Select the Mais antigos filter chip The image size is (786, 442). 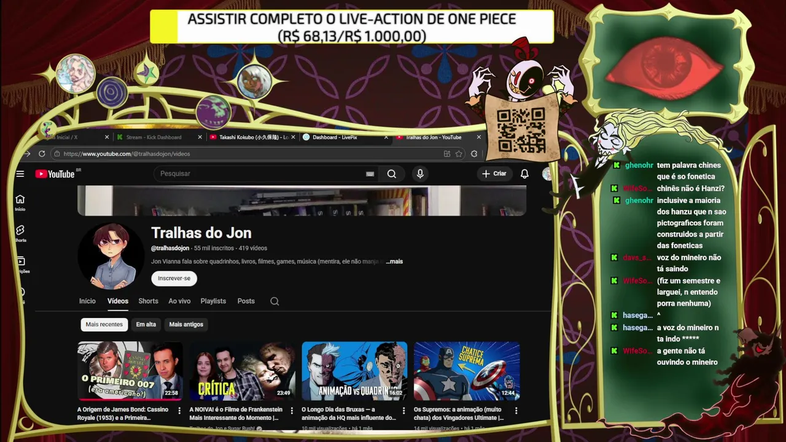tap(186, 324)
